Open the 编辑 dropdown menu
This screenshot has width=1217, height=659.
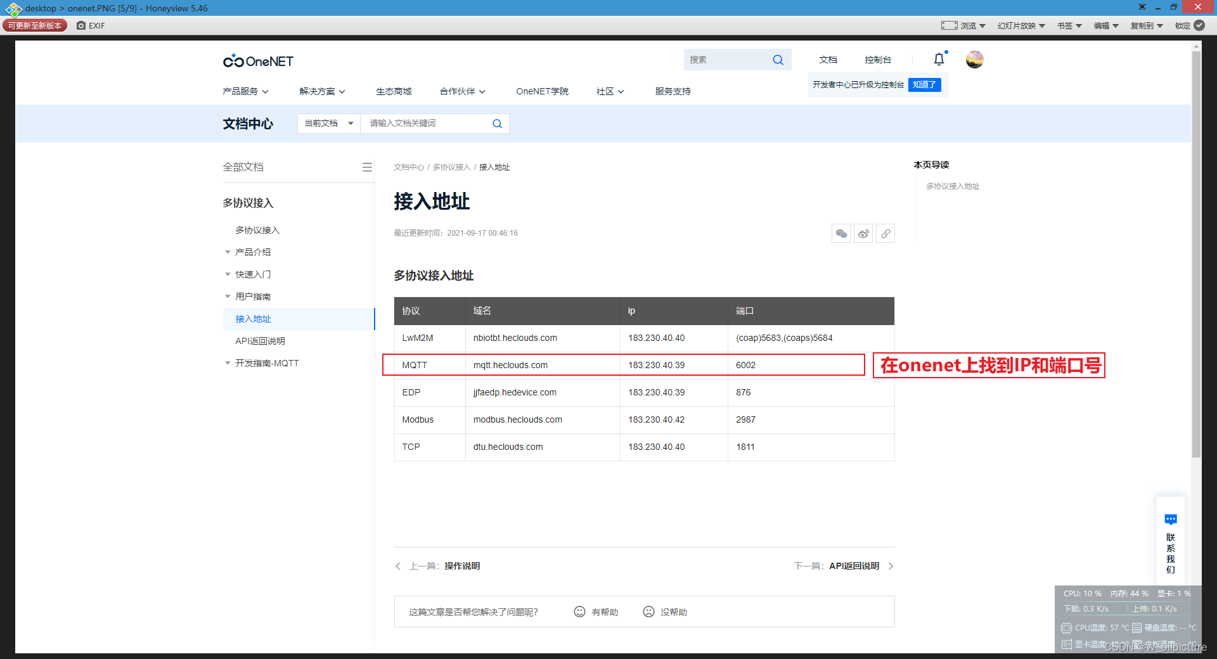pyautogui.click(x=1106, y=25)
